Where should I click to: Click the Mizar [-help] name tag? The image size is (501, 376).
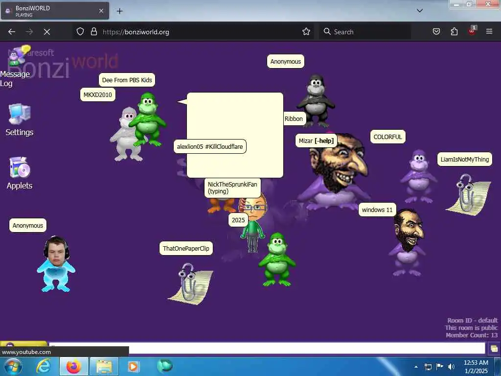point(316,141)
